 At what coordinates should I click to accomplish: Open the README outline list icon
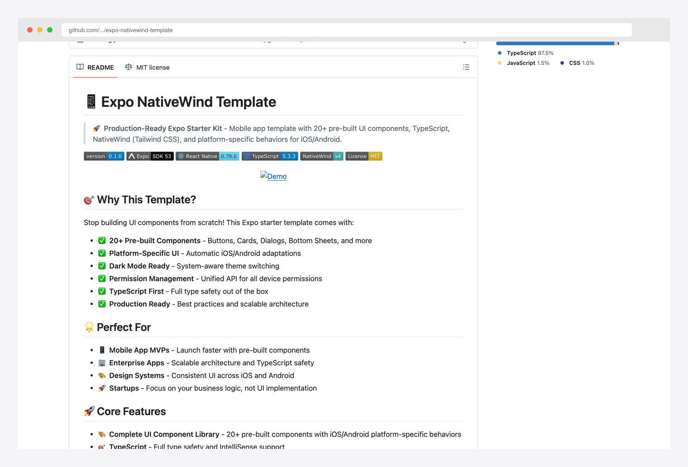click(466, 67)
